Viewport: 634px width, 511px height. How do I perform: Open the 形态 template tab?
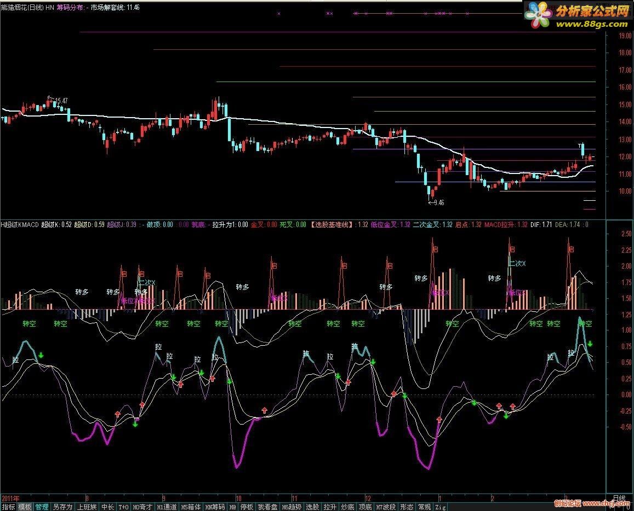coord(407,507)
